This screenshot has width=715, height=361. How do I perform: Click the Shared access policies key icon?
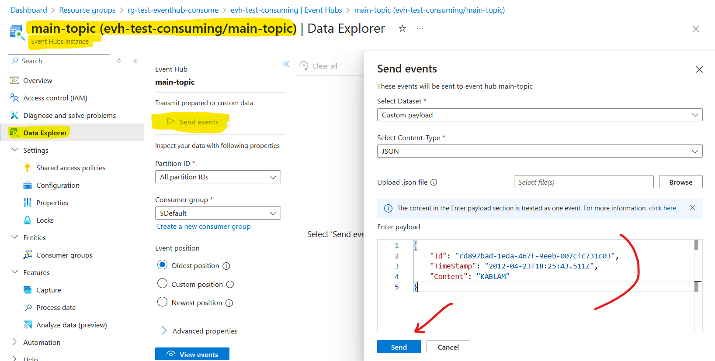28,168
